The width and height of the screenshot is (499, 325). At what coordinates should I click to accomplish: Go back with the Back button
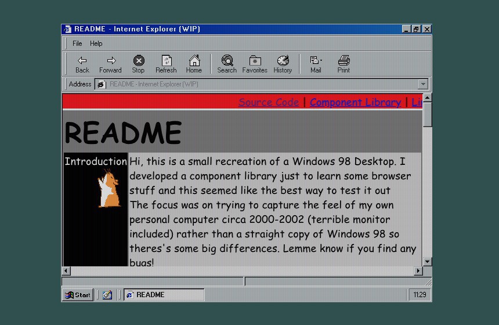(82, 64)
